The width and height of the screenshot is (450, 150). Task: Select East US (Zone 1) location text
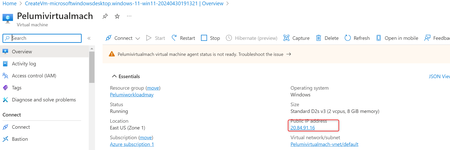128,128
